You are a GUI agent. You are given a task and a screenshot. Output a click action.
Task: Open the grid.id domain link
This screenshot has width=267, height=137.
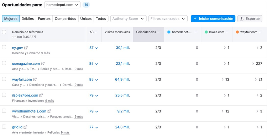tap(17, 127)
